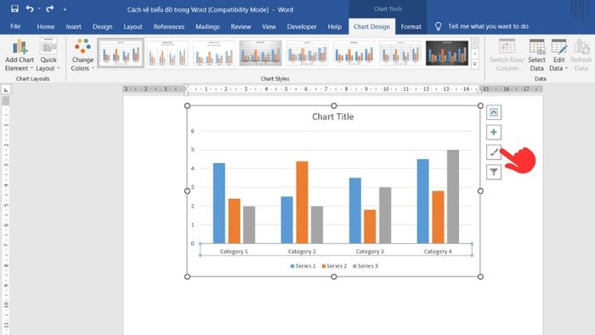Select the Chart Design tab
The width and height of the screenshot is (595, 335).
[x=371, y=26]
